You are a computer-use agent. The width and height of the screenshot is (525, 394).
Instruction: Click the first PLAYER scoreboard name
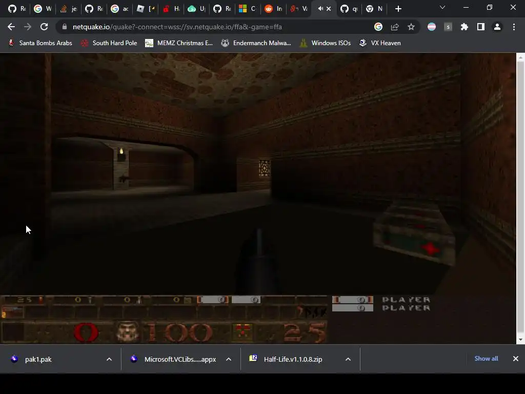pos(406,300)
